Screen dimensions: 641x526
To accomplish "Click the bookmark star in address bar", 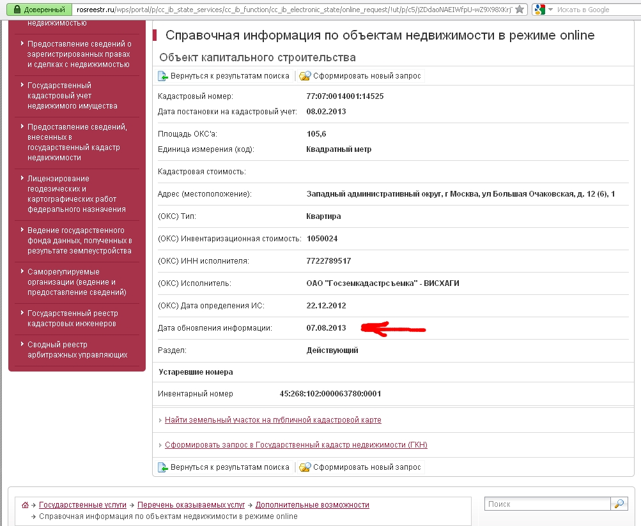I will [x=521, y=10].
